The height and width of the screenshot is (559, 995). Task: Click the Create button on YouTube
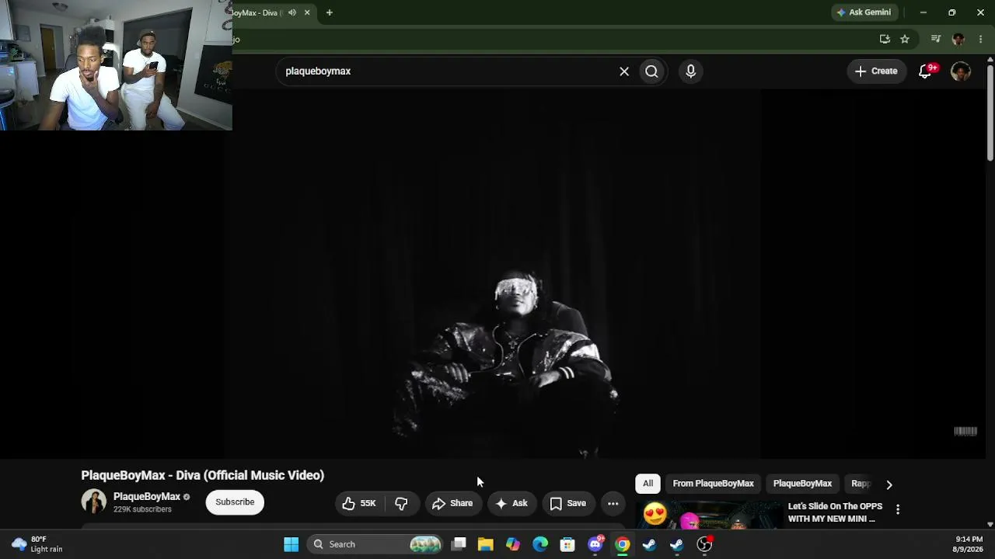876,71
